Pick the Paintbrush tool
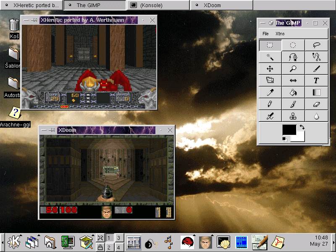Screen dimensions: 336x252 [x=293, y=104]
